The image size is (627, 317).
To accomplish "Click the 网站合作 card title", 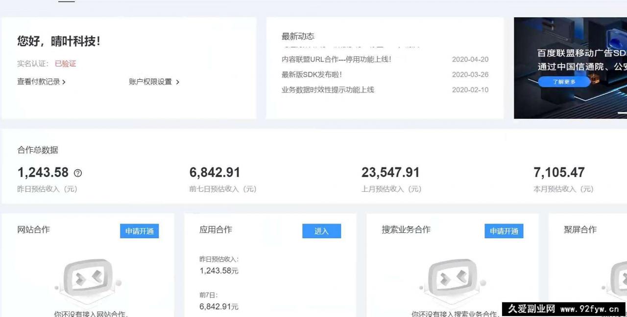I will click(x=33, y=229).
